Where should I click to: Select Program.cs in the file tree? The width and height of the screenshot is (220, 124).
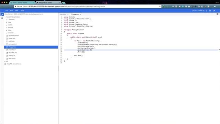point(31,47)
